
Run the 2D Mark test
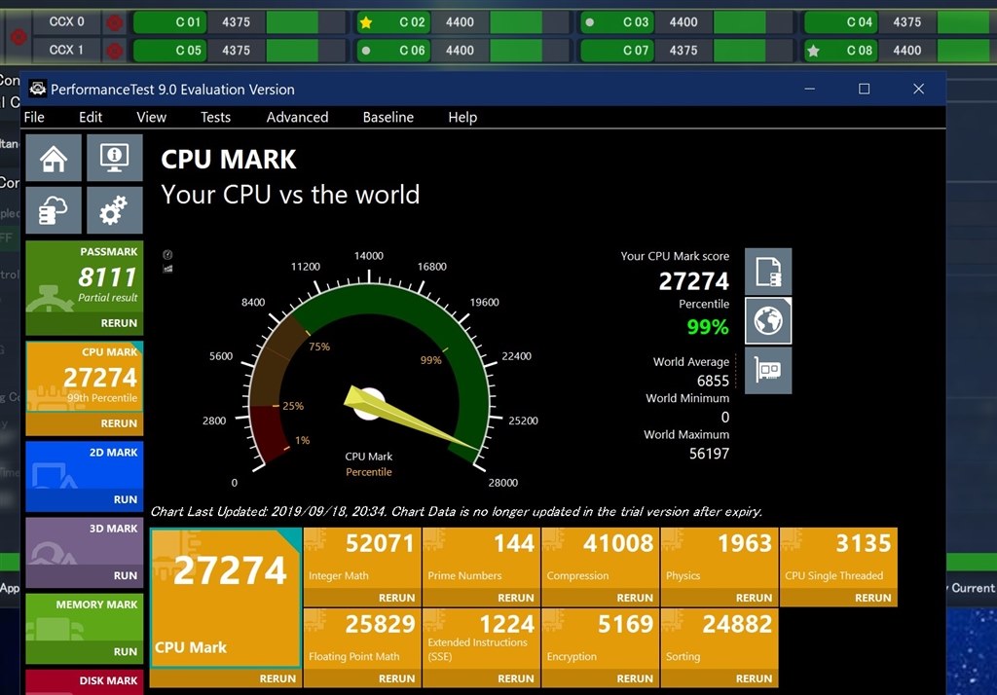126,499
